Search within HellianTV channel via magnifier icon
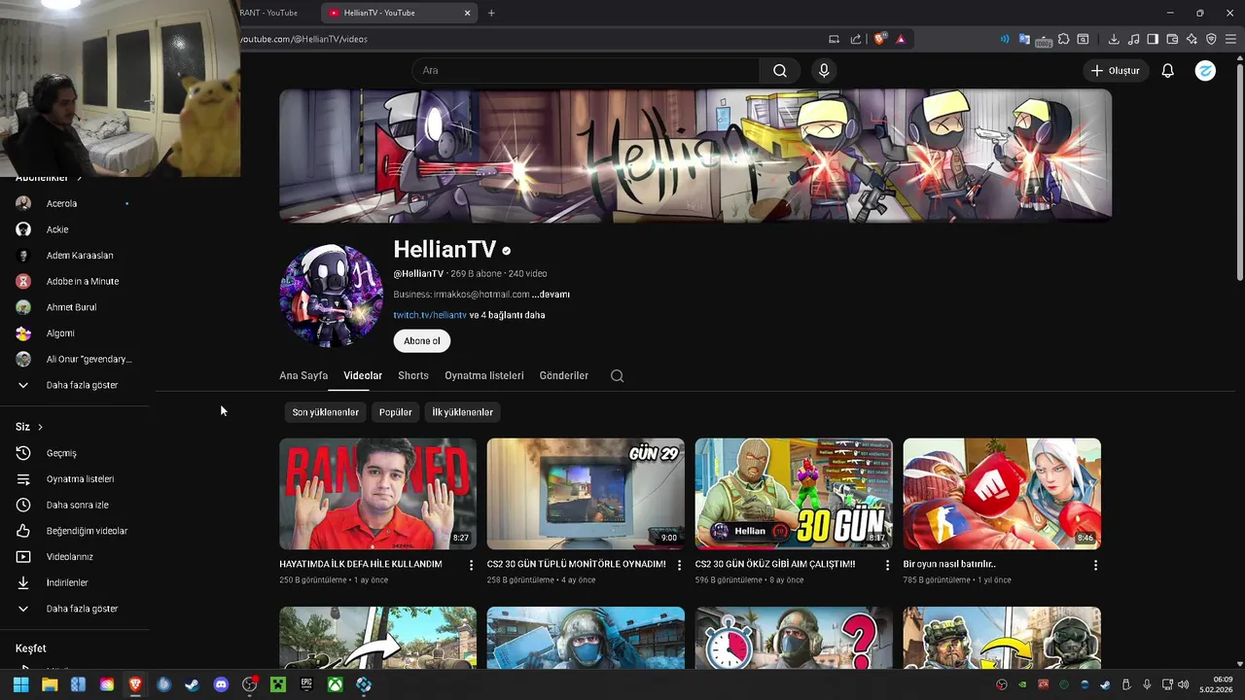 click(x=617, y=375)
